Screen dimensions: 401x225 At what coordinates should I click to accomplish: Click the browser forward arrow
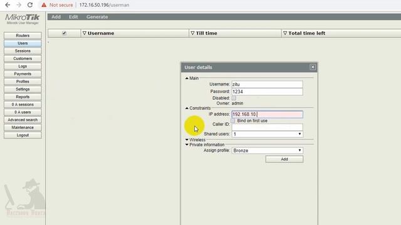pyautogui.click(x=19, y=5)
